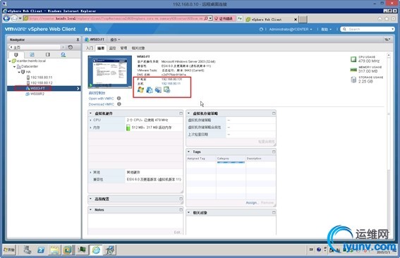Viewport: 400px width, 258px height.
Task: Click the browser forward arrow button
Action: point(14,18)
